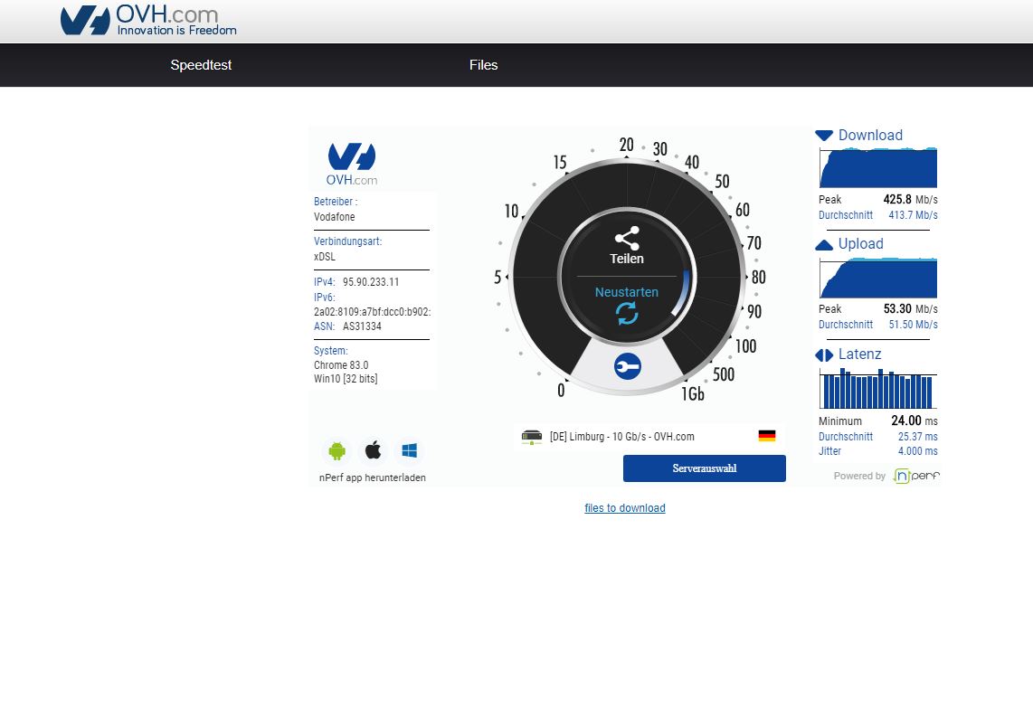This screenshot has height=709, width=1033.
Task: Download the nPerf Android app
Action: 336,450
